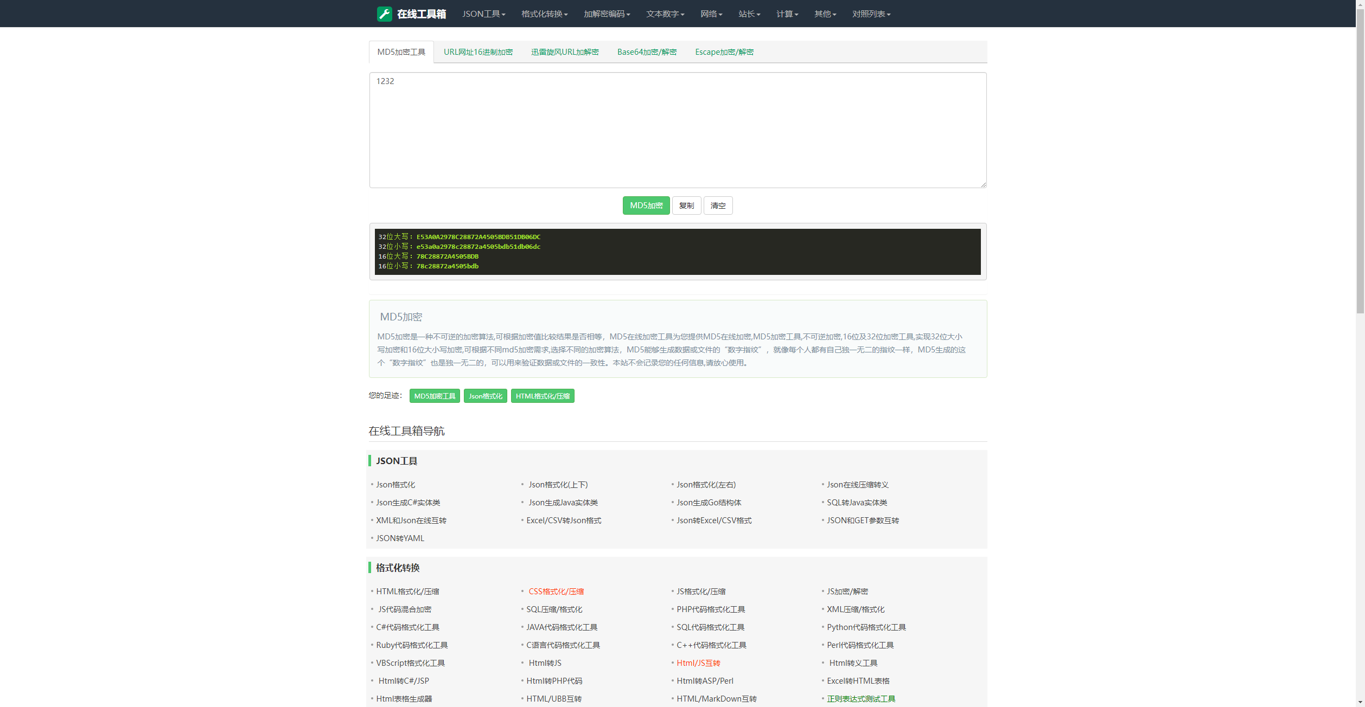
Task: Expand the JSON工具 dropdown menu
Action: coord(483,14)
